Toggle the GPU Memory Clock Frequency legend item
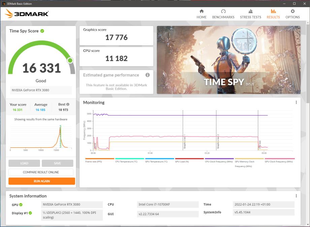This screenshot has width=310, height=227. click(249, 163)
